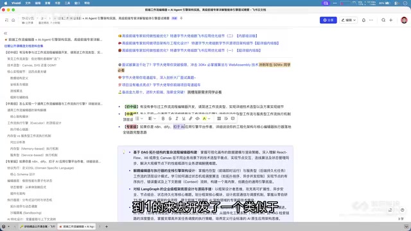Click the purple screen-recording menu bar icon
Screen dimensions: 411x231
click(x=326, y=3)
